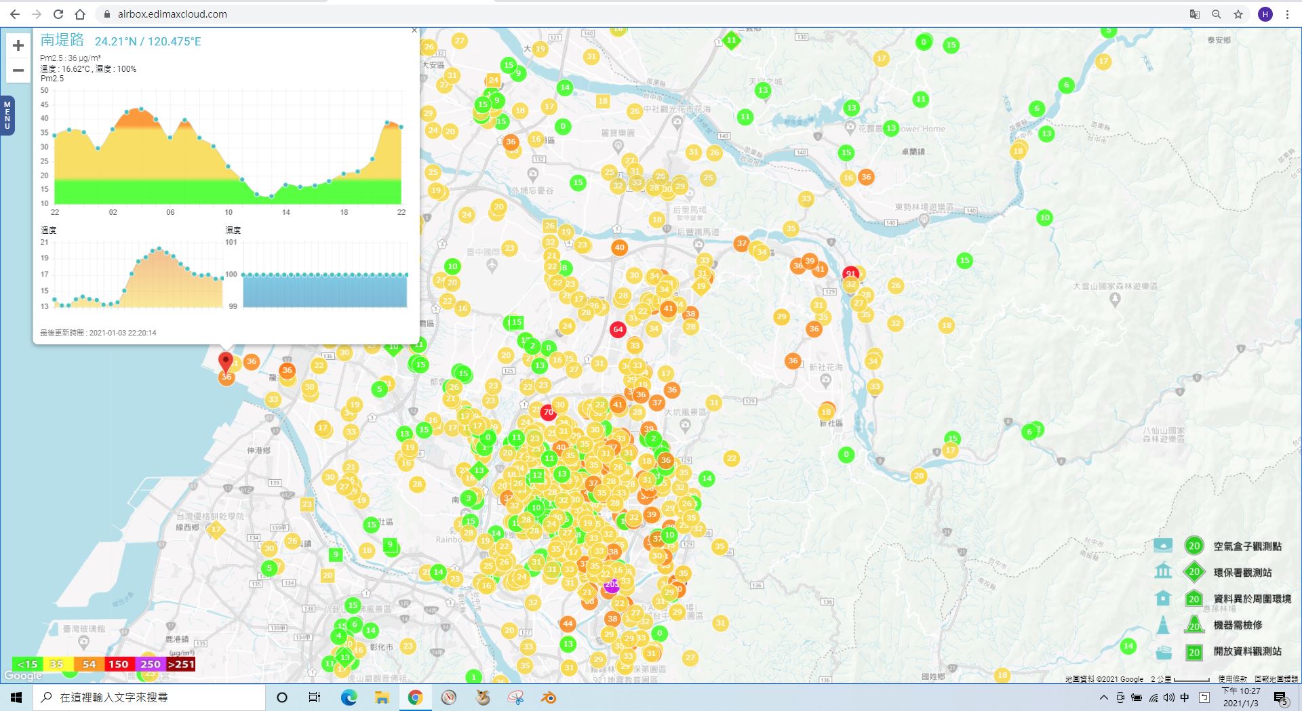Open volume control in system tray
1302x711 pixels.
(1169, 697)
